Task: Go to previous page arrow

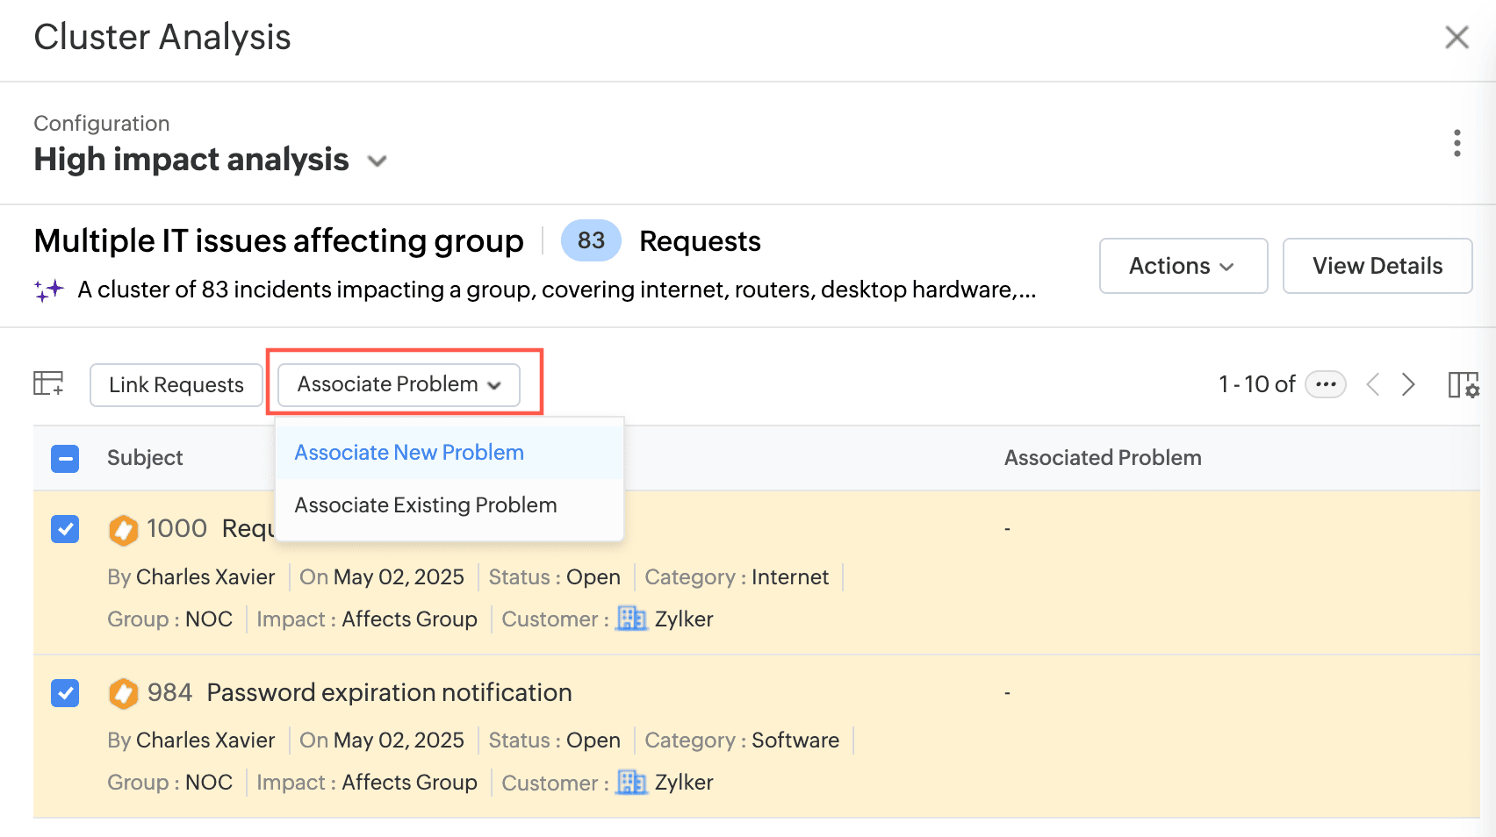Action: tap(1373, 384)
